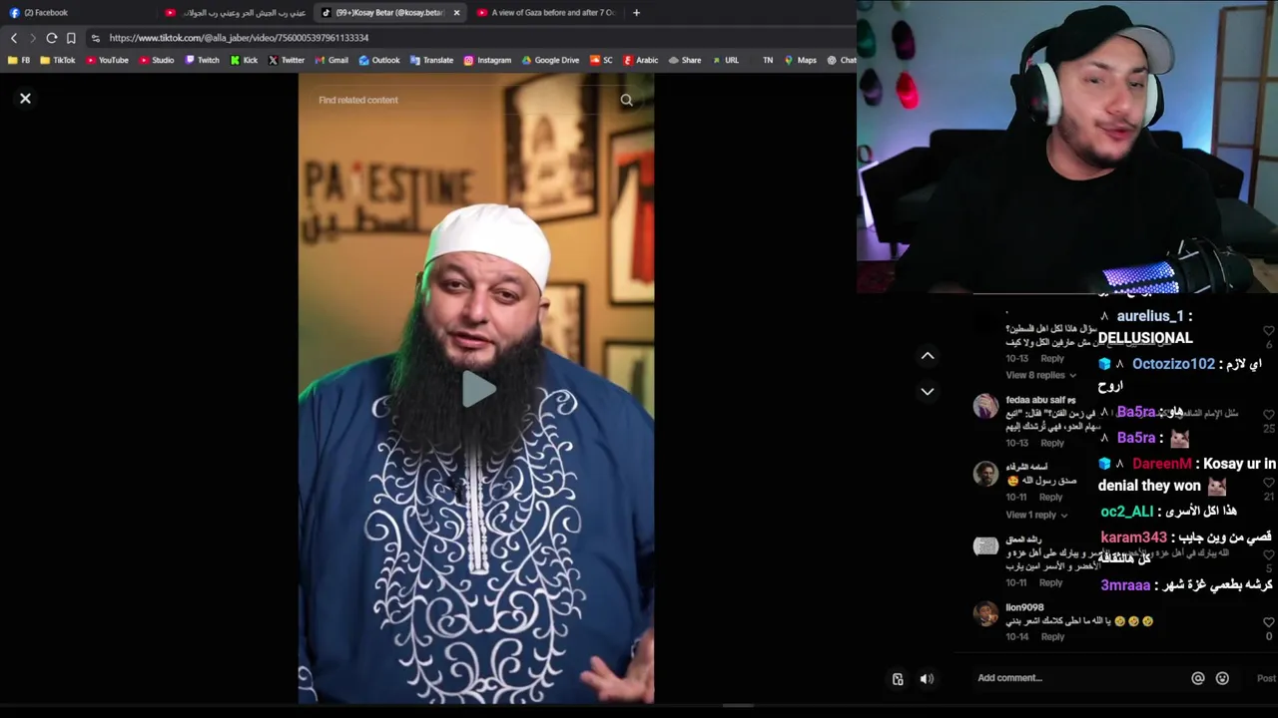1278x718 pixels.
Task: Open the Kick bookmark
Action: [244, 60]
